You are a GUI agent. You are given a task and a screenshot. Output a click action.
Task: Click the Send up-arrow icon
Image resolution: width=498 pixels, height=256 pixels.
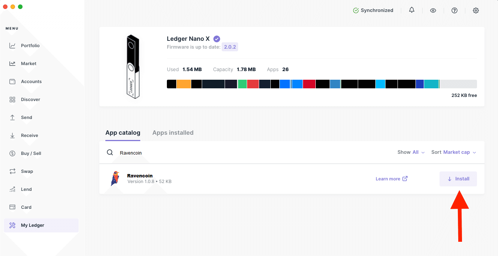tap(12, 118)
